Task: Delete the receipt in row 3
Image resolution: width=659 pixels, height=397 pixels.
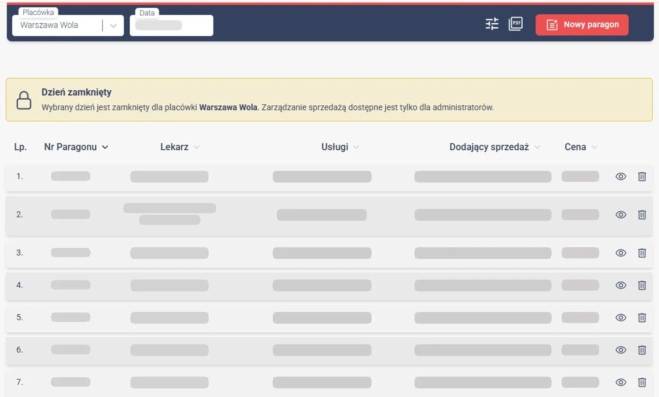Action: pyautogui.click(x=642, y=253)
